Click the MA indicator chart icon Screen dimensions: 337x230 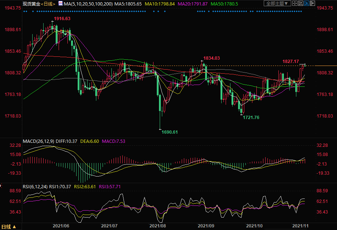click(x=60, y=4)
